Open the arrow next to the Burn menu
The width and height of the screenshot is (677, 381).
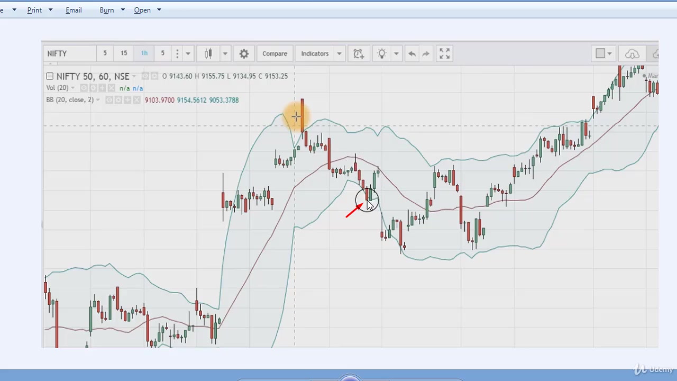[123, 10]
